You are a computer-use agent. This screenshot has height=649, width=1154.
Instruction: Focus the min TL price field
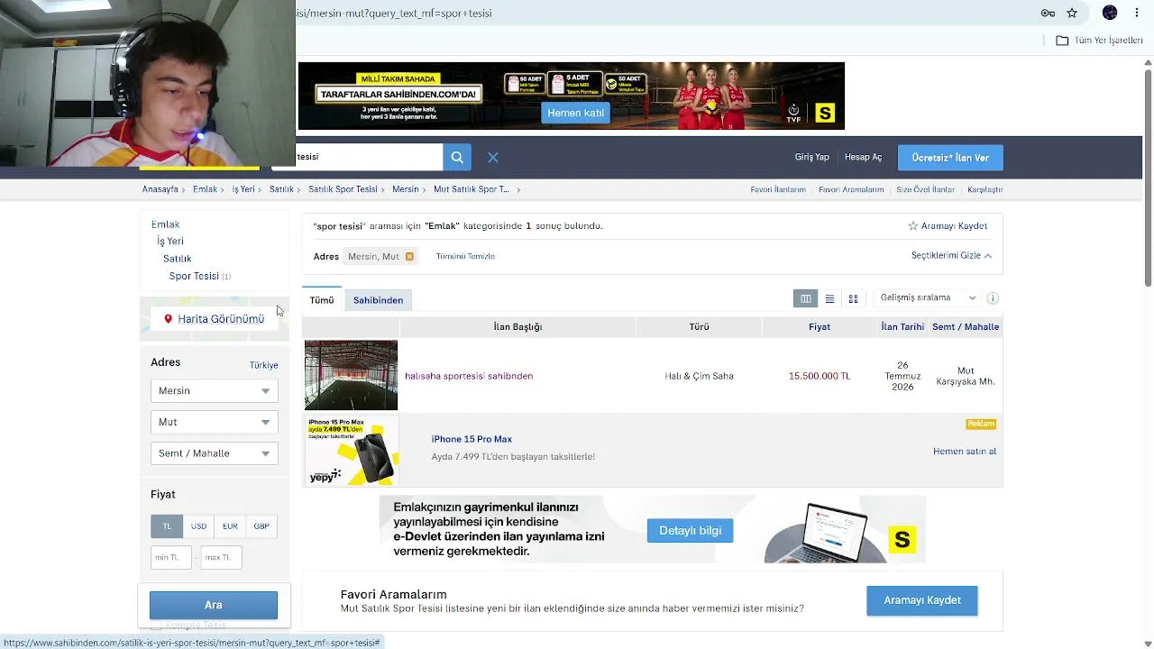click(171, 557)
